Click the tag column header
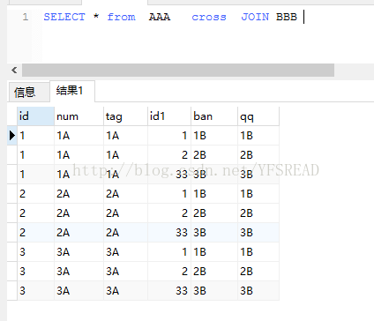374x321 pixels. [x=125, y=116]
